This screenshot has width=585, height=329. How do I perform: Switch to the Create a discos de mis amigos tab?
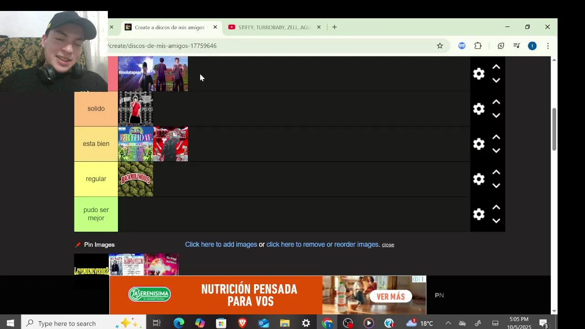click(169, 27)
